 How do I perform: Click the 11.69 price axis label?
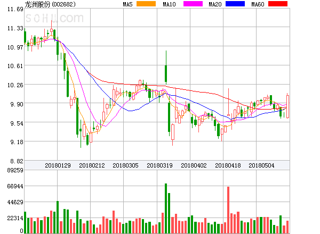tap(15, 9)
